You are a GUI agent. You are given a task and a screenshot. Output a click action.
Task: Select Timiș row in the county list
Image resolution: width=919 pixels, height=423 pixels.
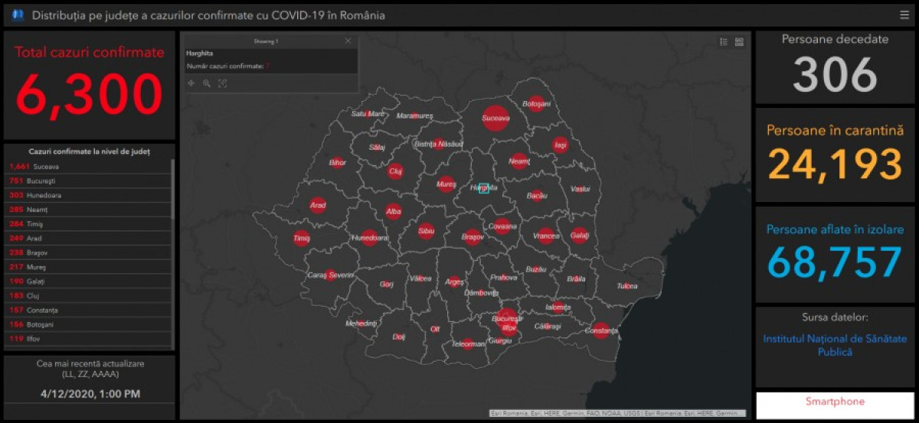coord(88,224)
